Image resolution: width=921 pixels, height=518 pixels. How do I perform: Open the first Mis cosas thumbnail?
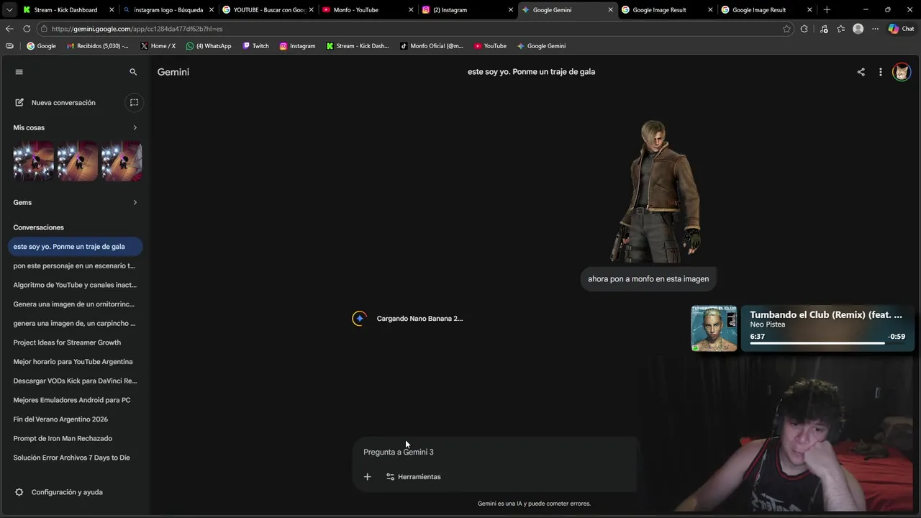tap(34, 161)
